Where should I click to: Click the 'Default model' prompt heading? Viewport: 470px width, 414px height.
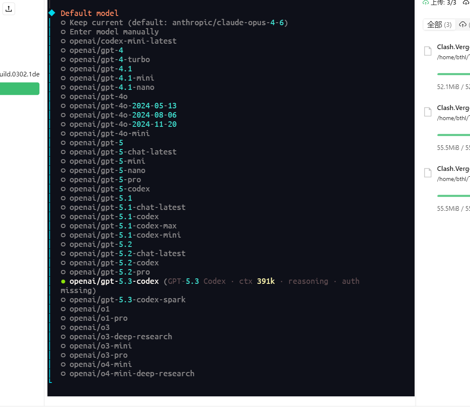pos(89,13)
